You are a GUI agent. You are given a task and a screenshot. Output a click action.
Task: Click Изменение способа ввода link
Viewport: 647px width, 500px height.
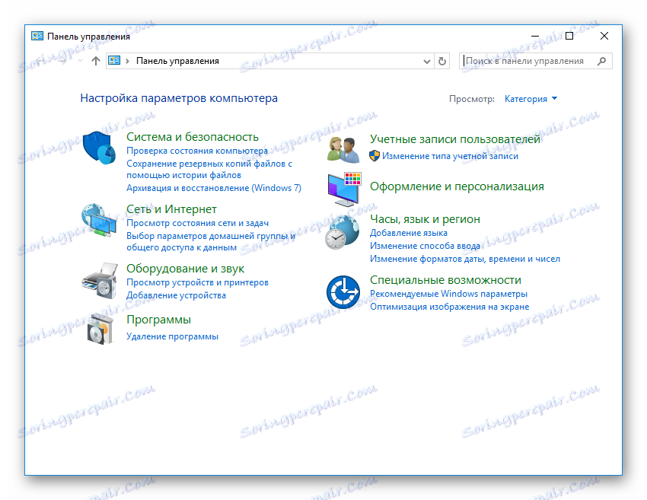(425, 246)
